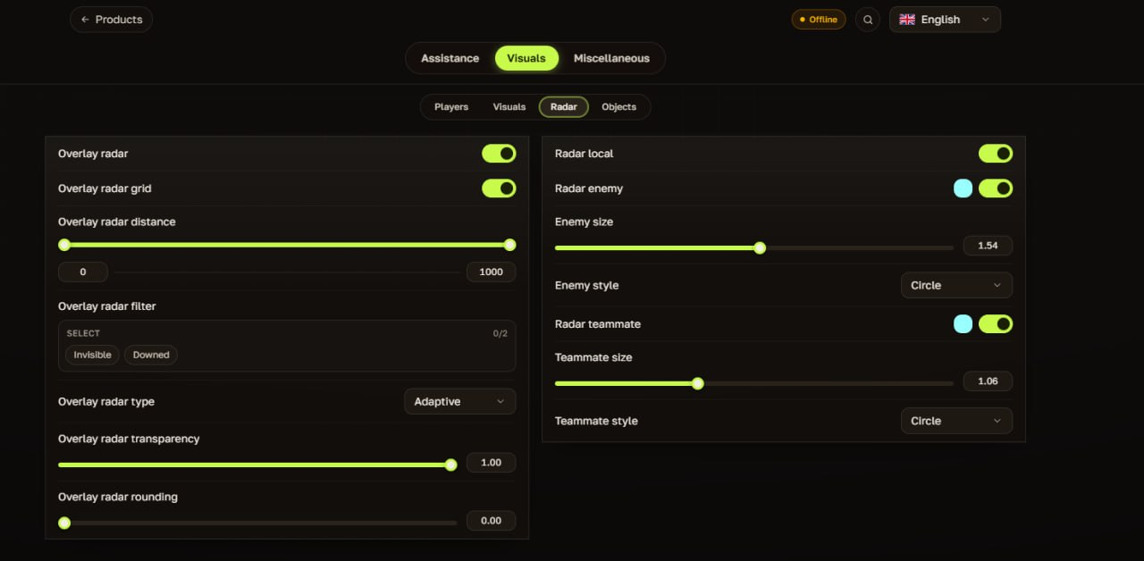
Task: Open the Teammate style dropdown
Action: coord(956,421)
